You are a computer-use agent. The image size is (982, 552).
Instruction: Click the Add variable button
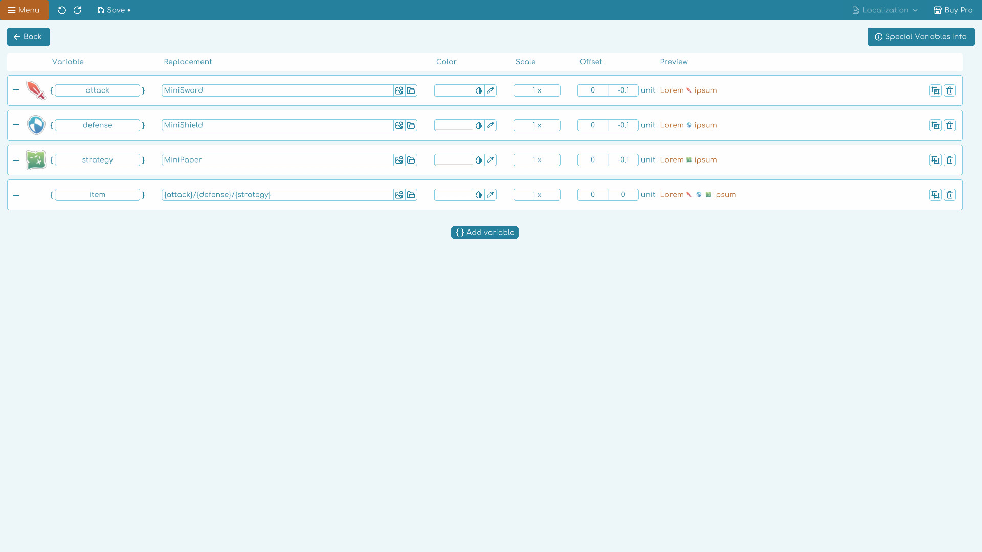coord(484,232)
